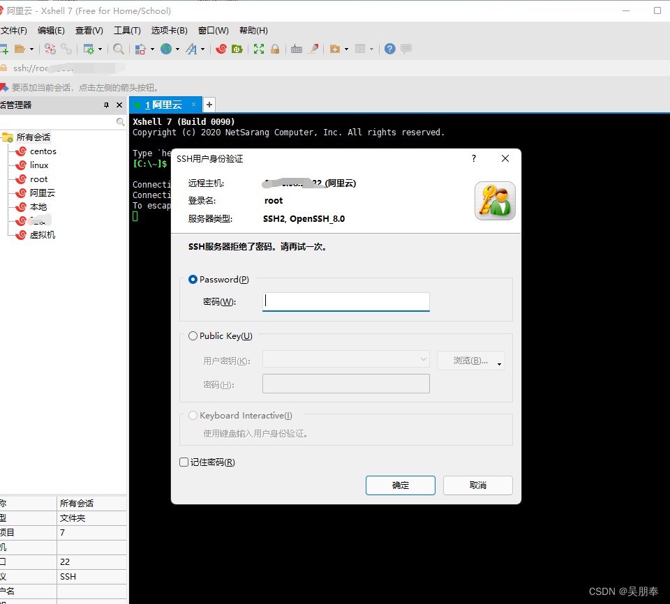
Task: Focus the 密码(W) password input field
Action: [x=345, y=302]
